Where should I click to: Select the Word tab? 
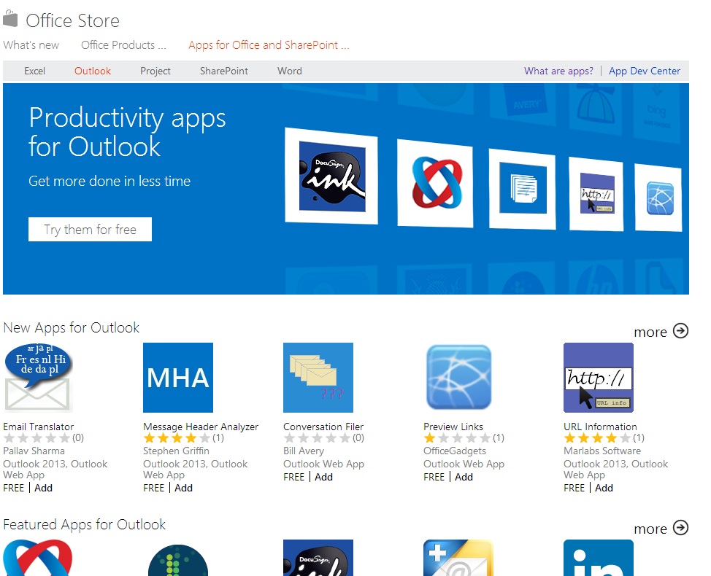pyautogui.click(x=290, y=71)
